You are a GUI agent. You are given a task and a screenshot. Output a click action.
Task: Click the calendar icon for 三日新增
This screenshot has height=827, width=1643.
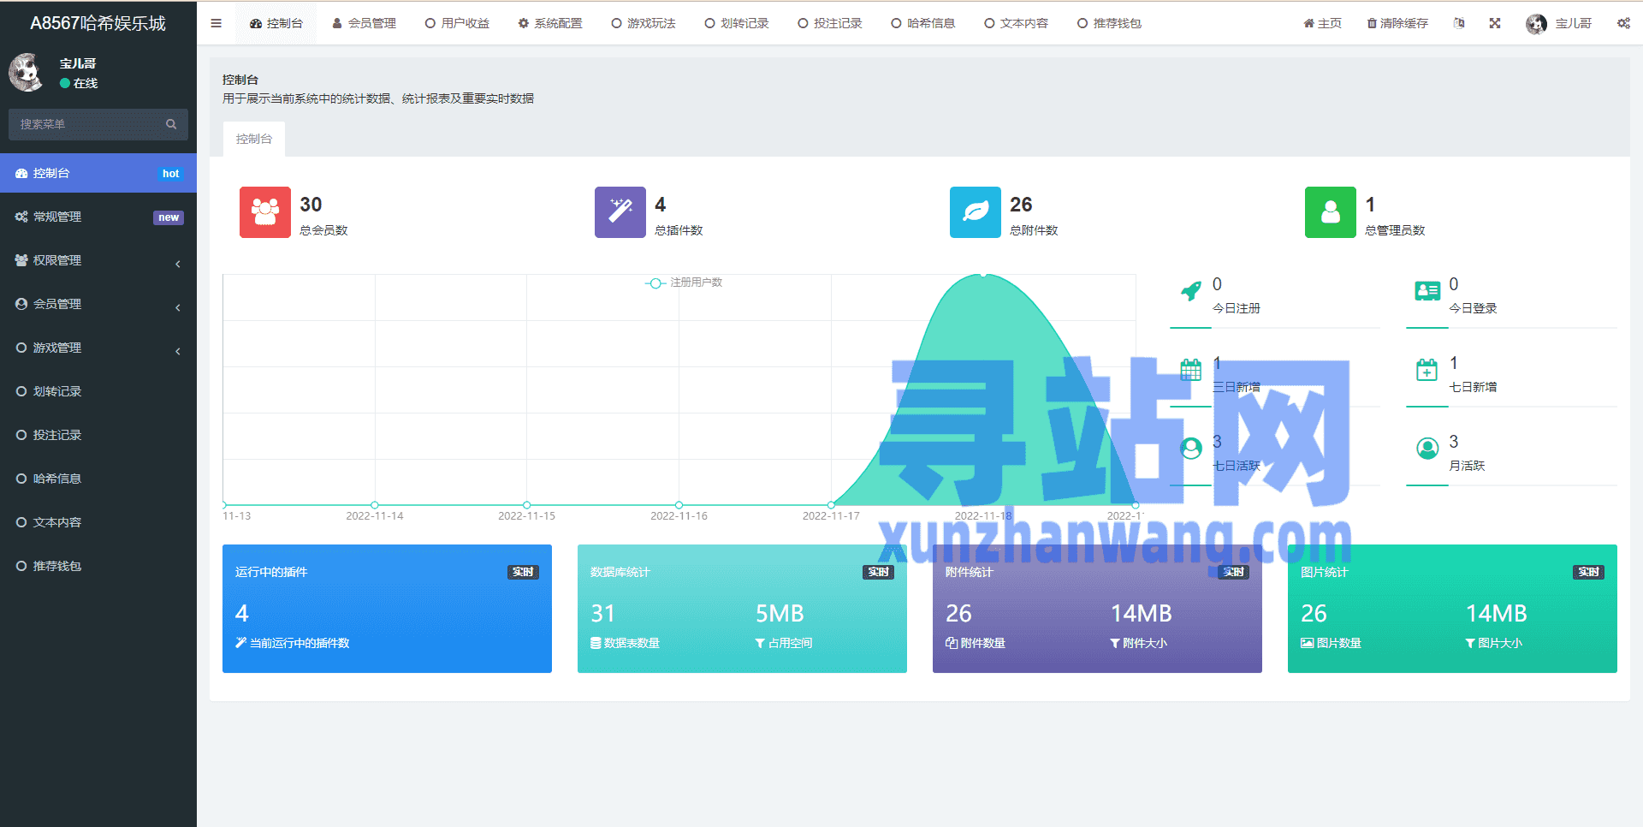(x=1191, y=370)
